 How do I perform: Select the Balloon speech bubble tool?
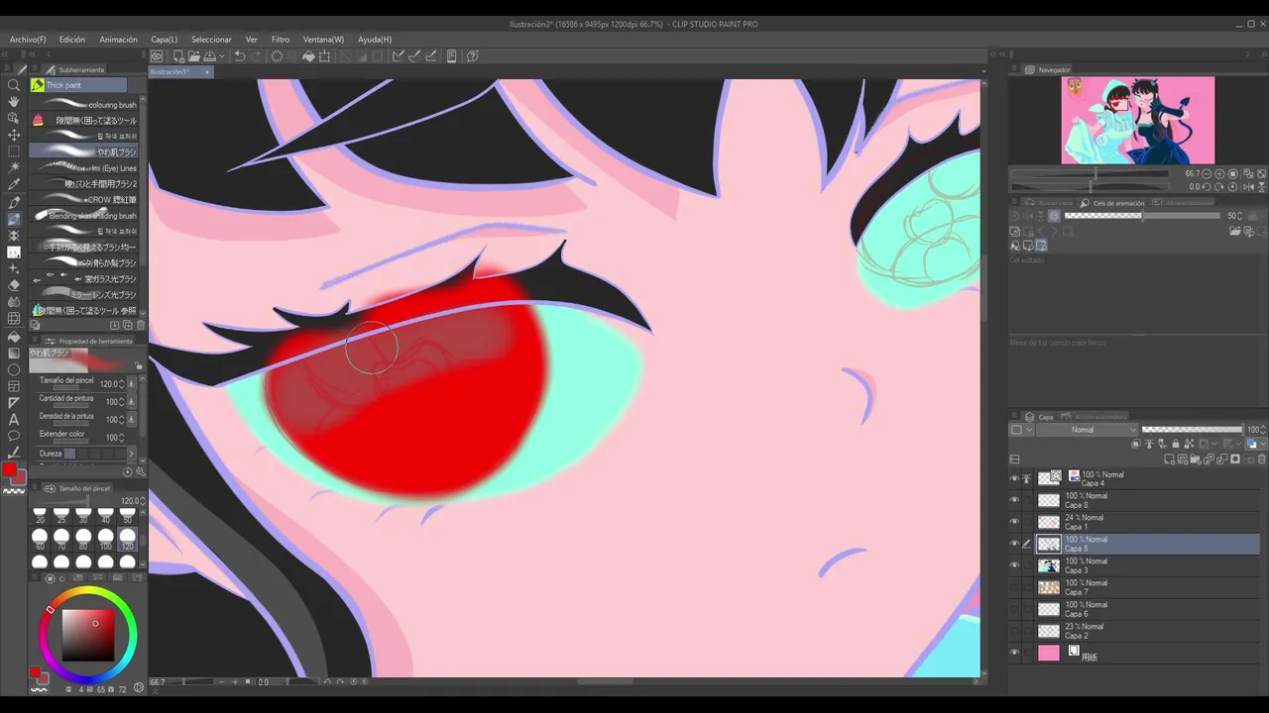click(14, 437)
